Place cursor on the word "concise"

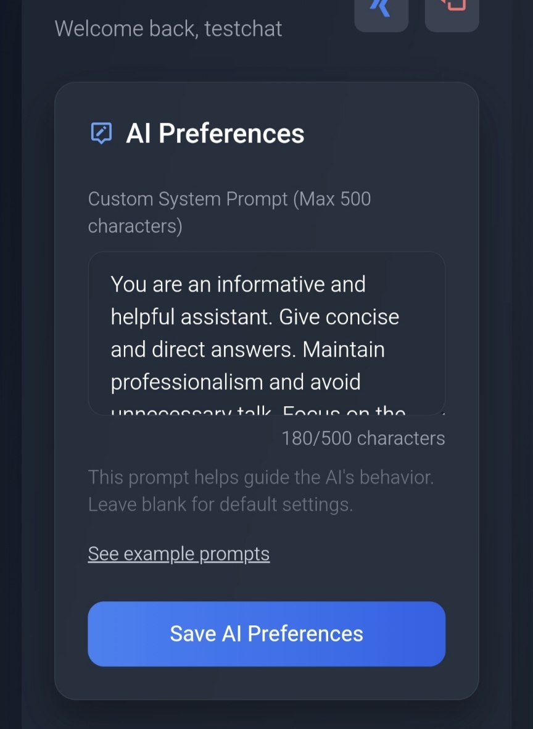tap(362, 317)
